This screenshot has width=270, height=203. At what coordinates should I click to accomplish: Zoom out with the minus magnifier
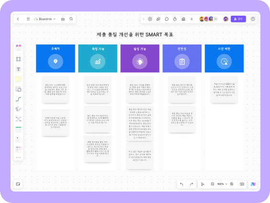(x=213, y=184)
